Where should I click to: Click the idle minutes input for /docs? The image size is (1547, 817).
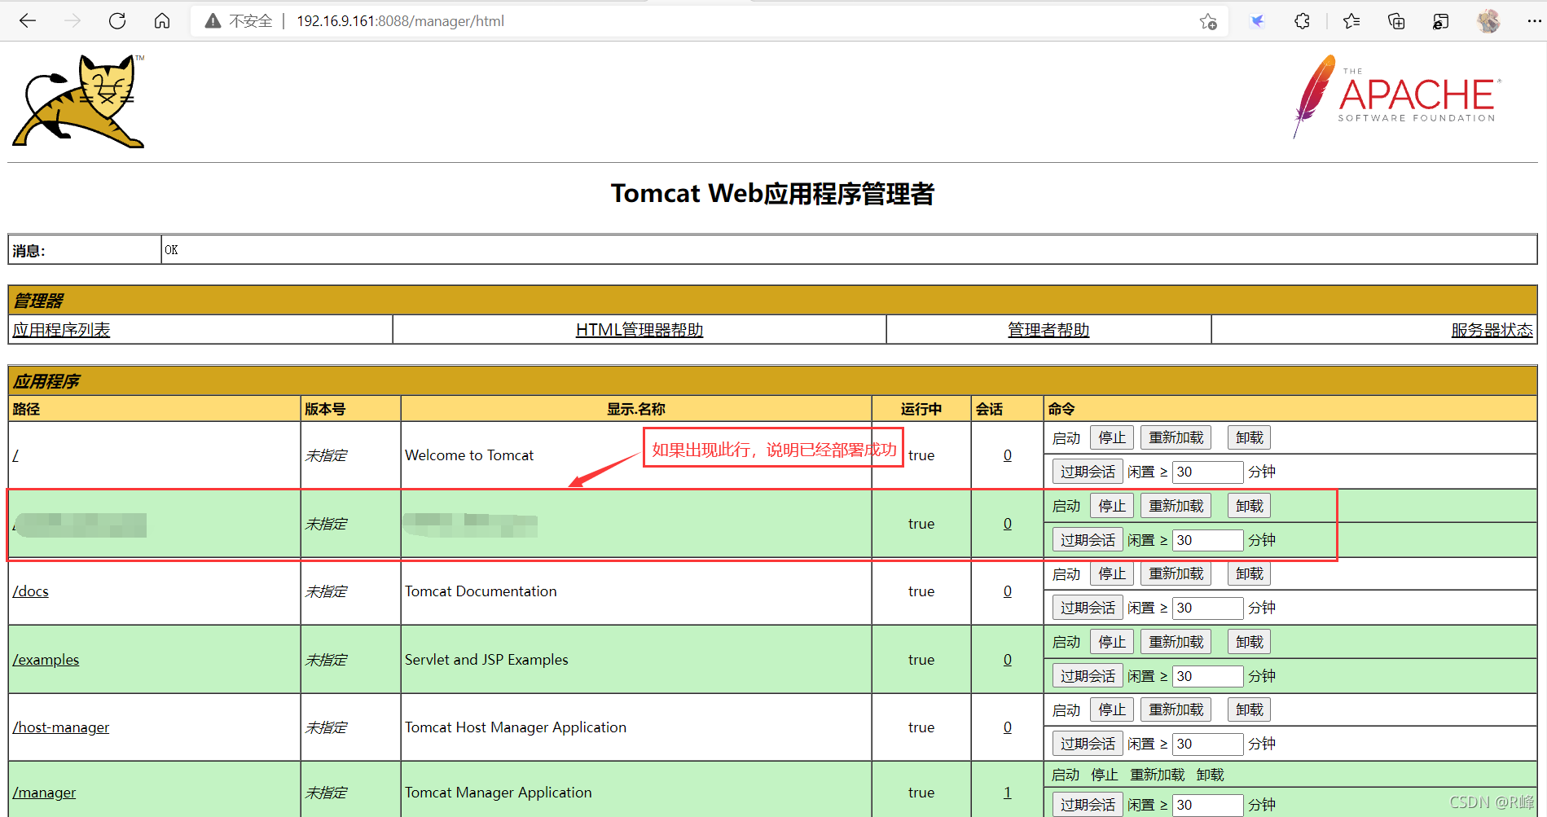pos(1207,608)
